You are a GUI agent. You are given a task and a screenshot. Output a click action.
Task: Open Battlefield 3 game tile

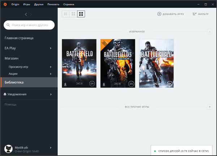click(x=79, y=63)
